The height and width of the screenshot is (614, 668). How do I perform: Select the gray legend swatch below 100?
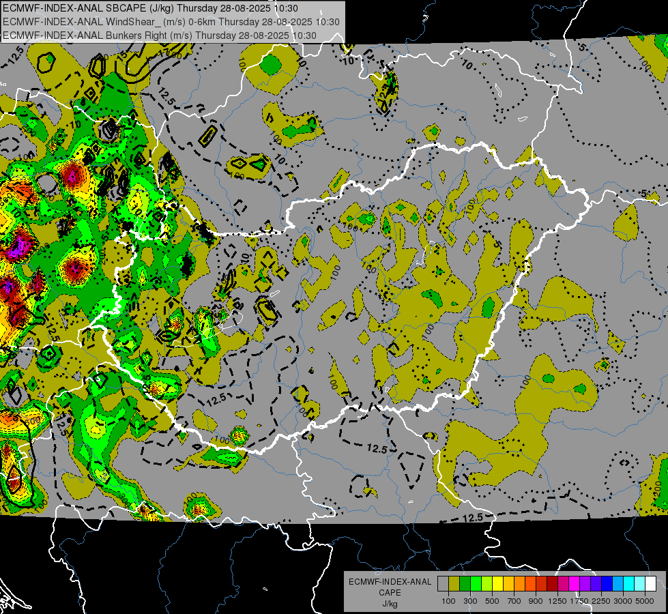point(443,584)
